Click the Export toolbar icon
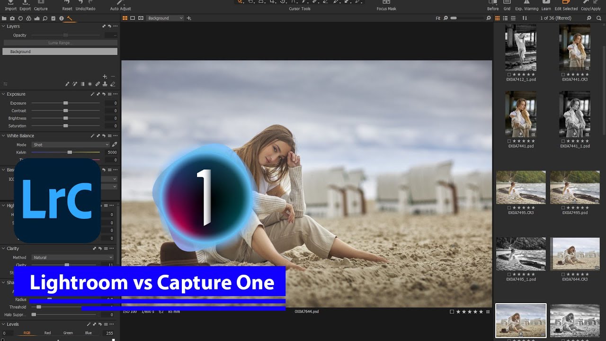The width and height of the screenshot is (606, 341). (25, 2)
